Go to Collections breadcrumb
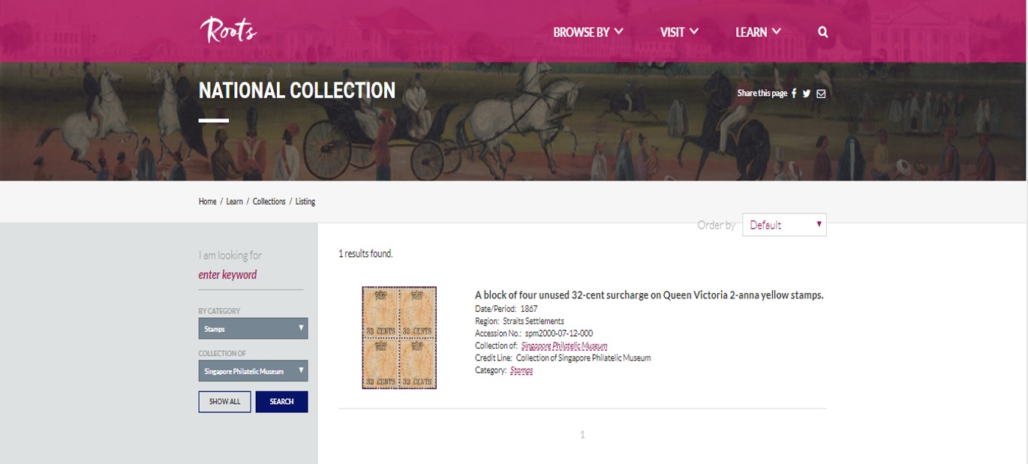Screen dimensions: 1028x464 pyautogui.click(x=269, y=202)
